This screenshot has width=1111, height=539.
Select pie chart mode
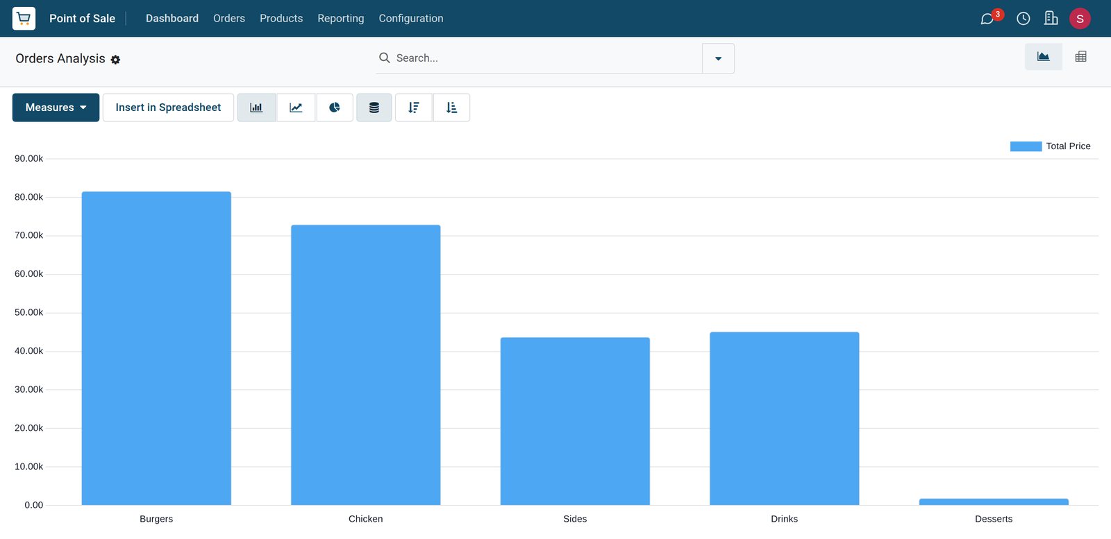click(335, 108)
